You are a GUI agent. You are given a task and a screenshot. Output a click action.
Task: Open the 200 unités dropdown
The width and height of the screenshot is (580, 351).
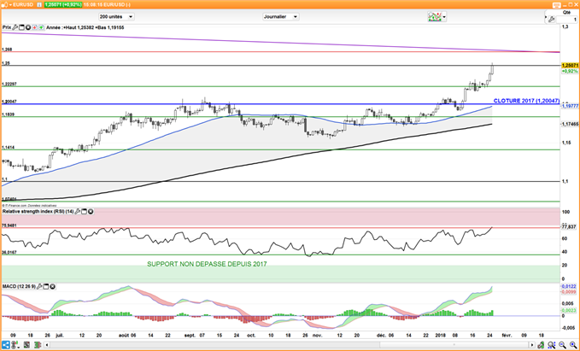(116, 16)
